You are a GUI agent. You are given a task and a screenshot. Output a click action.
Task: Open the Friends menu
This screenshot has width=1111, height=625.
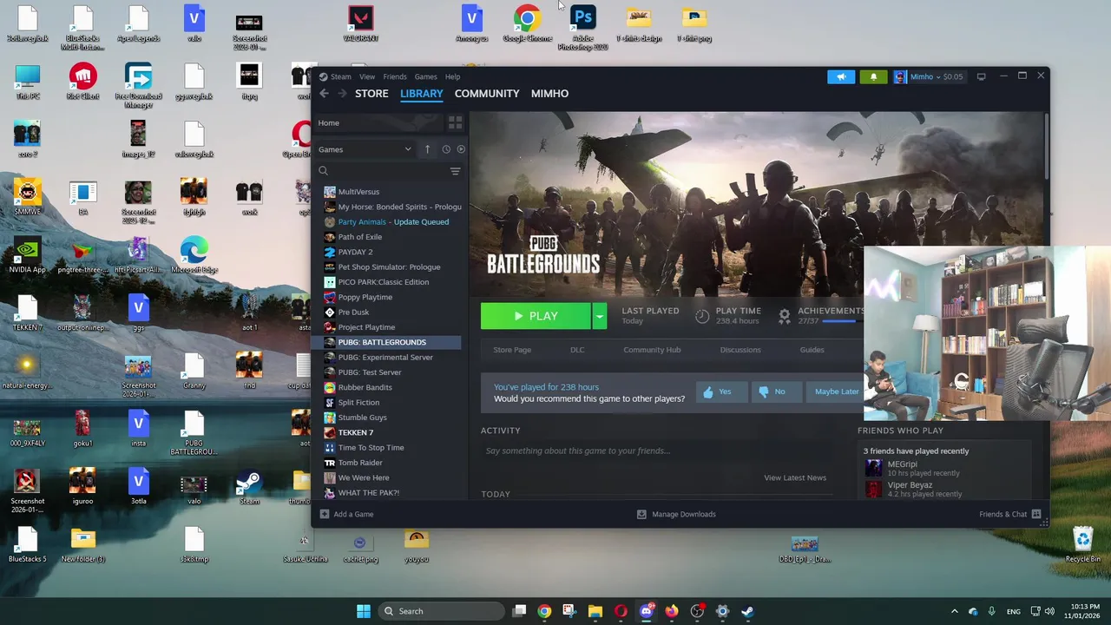pyautogui.click(x=395, y=76)
